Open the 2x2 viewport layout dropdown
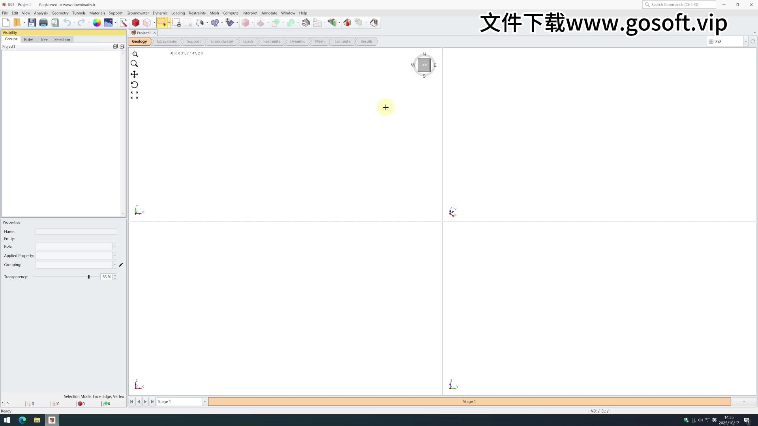The width and height of the screenshot is (758, 426). (746, 41)
